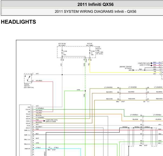Click the "BLK/WHT" wire label at module pin 10

tap(39, 127)
